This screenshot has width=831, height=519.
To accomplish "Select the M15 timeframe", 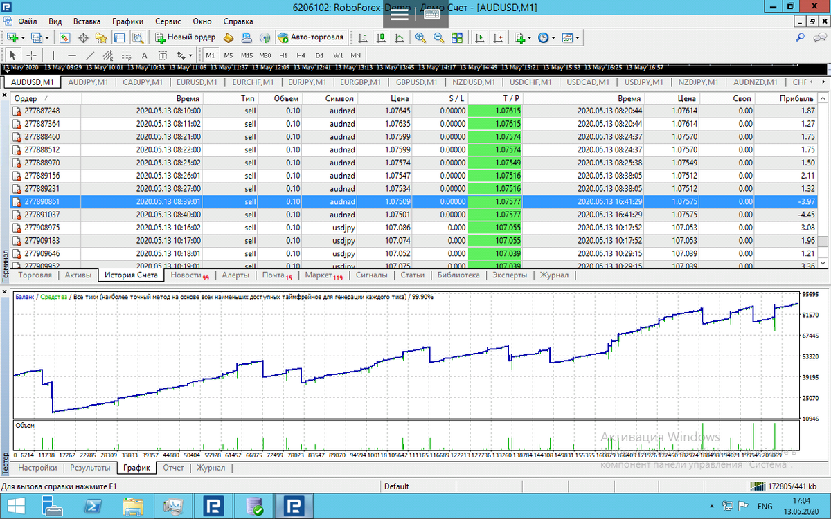I will pos(247,55).
